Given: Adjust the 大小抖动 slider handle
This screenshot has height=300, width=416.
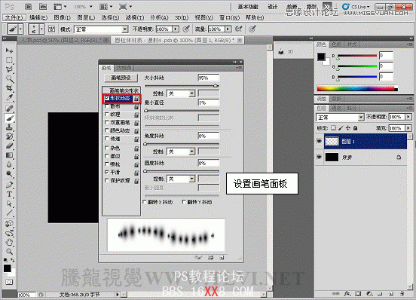Looking at the screenshot, I should tap(216, 86).
